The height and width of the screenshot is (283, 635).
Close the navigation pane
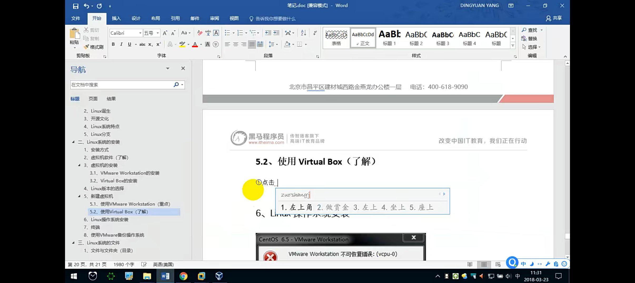click(x=183, y=68)
